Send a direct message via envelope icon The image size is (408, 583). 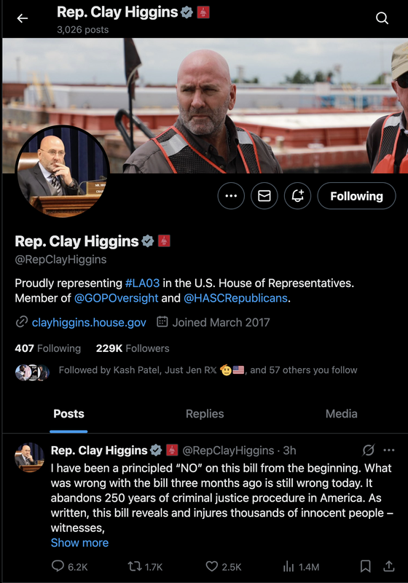point(264,196)
